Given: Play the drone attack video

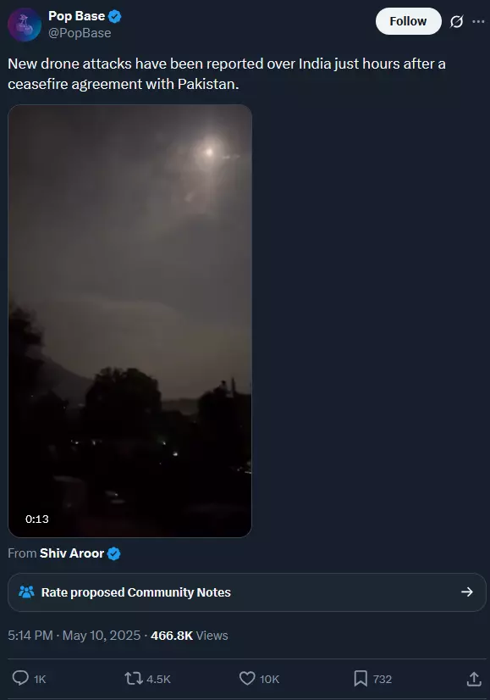Looking at the screenshot, I should pyautogui.click(x=129, y=320).
